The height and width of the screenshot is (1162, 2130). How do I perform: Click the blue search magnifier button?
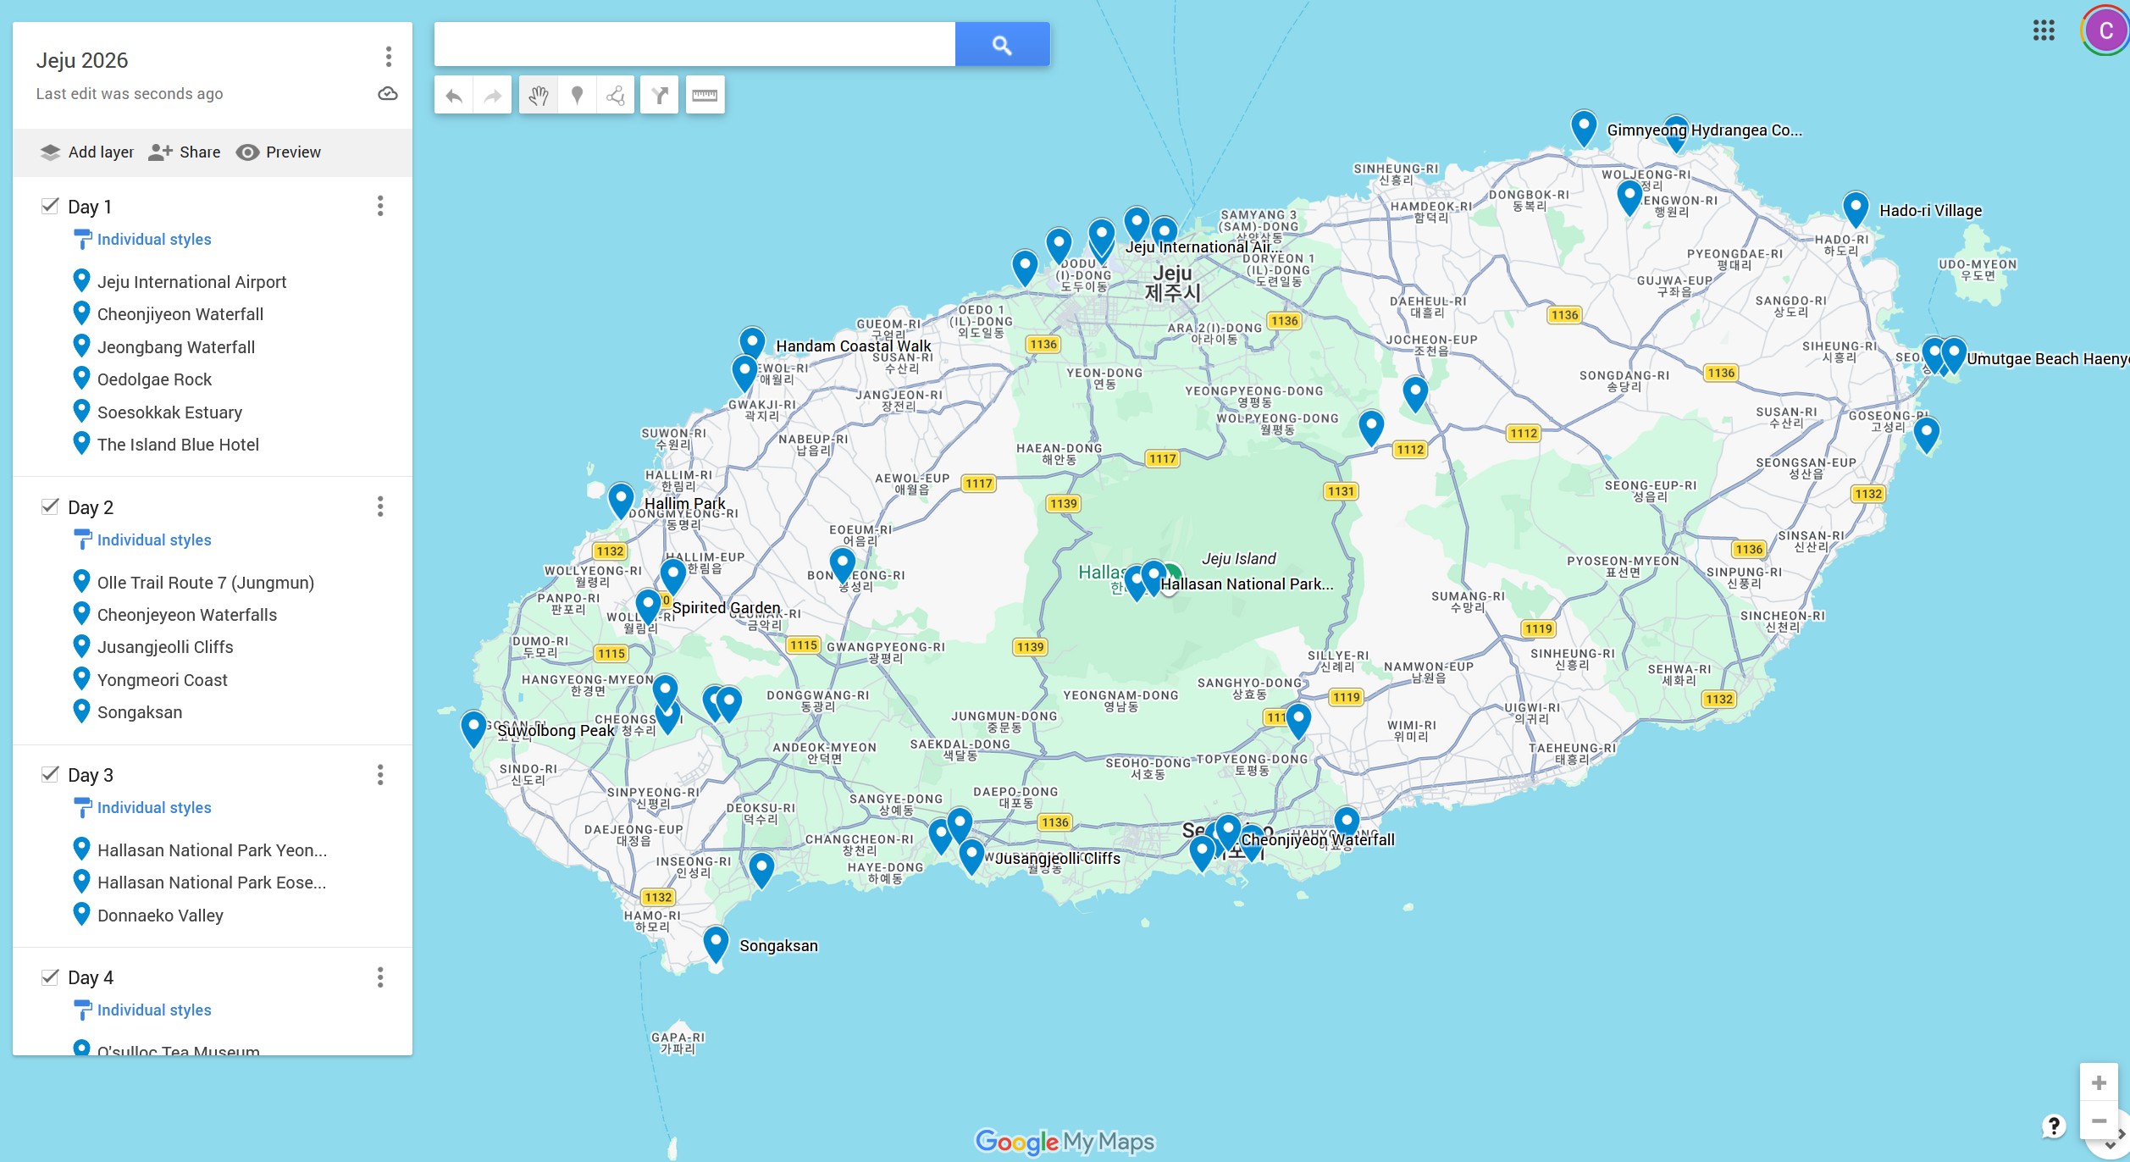coord(1002,45)
